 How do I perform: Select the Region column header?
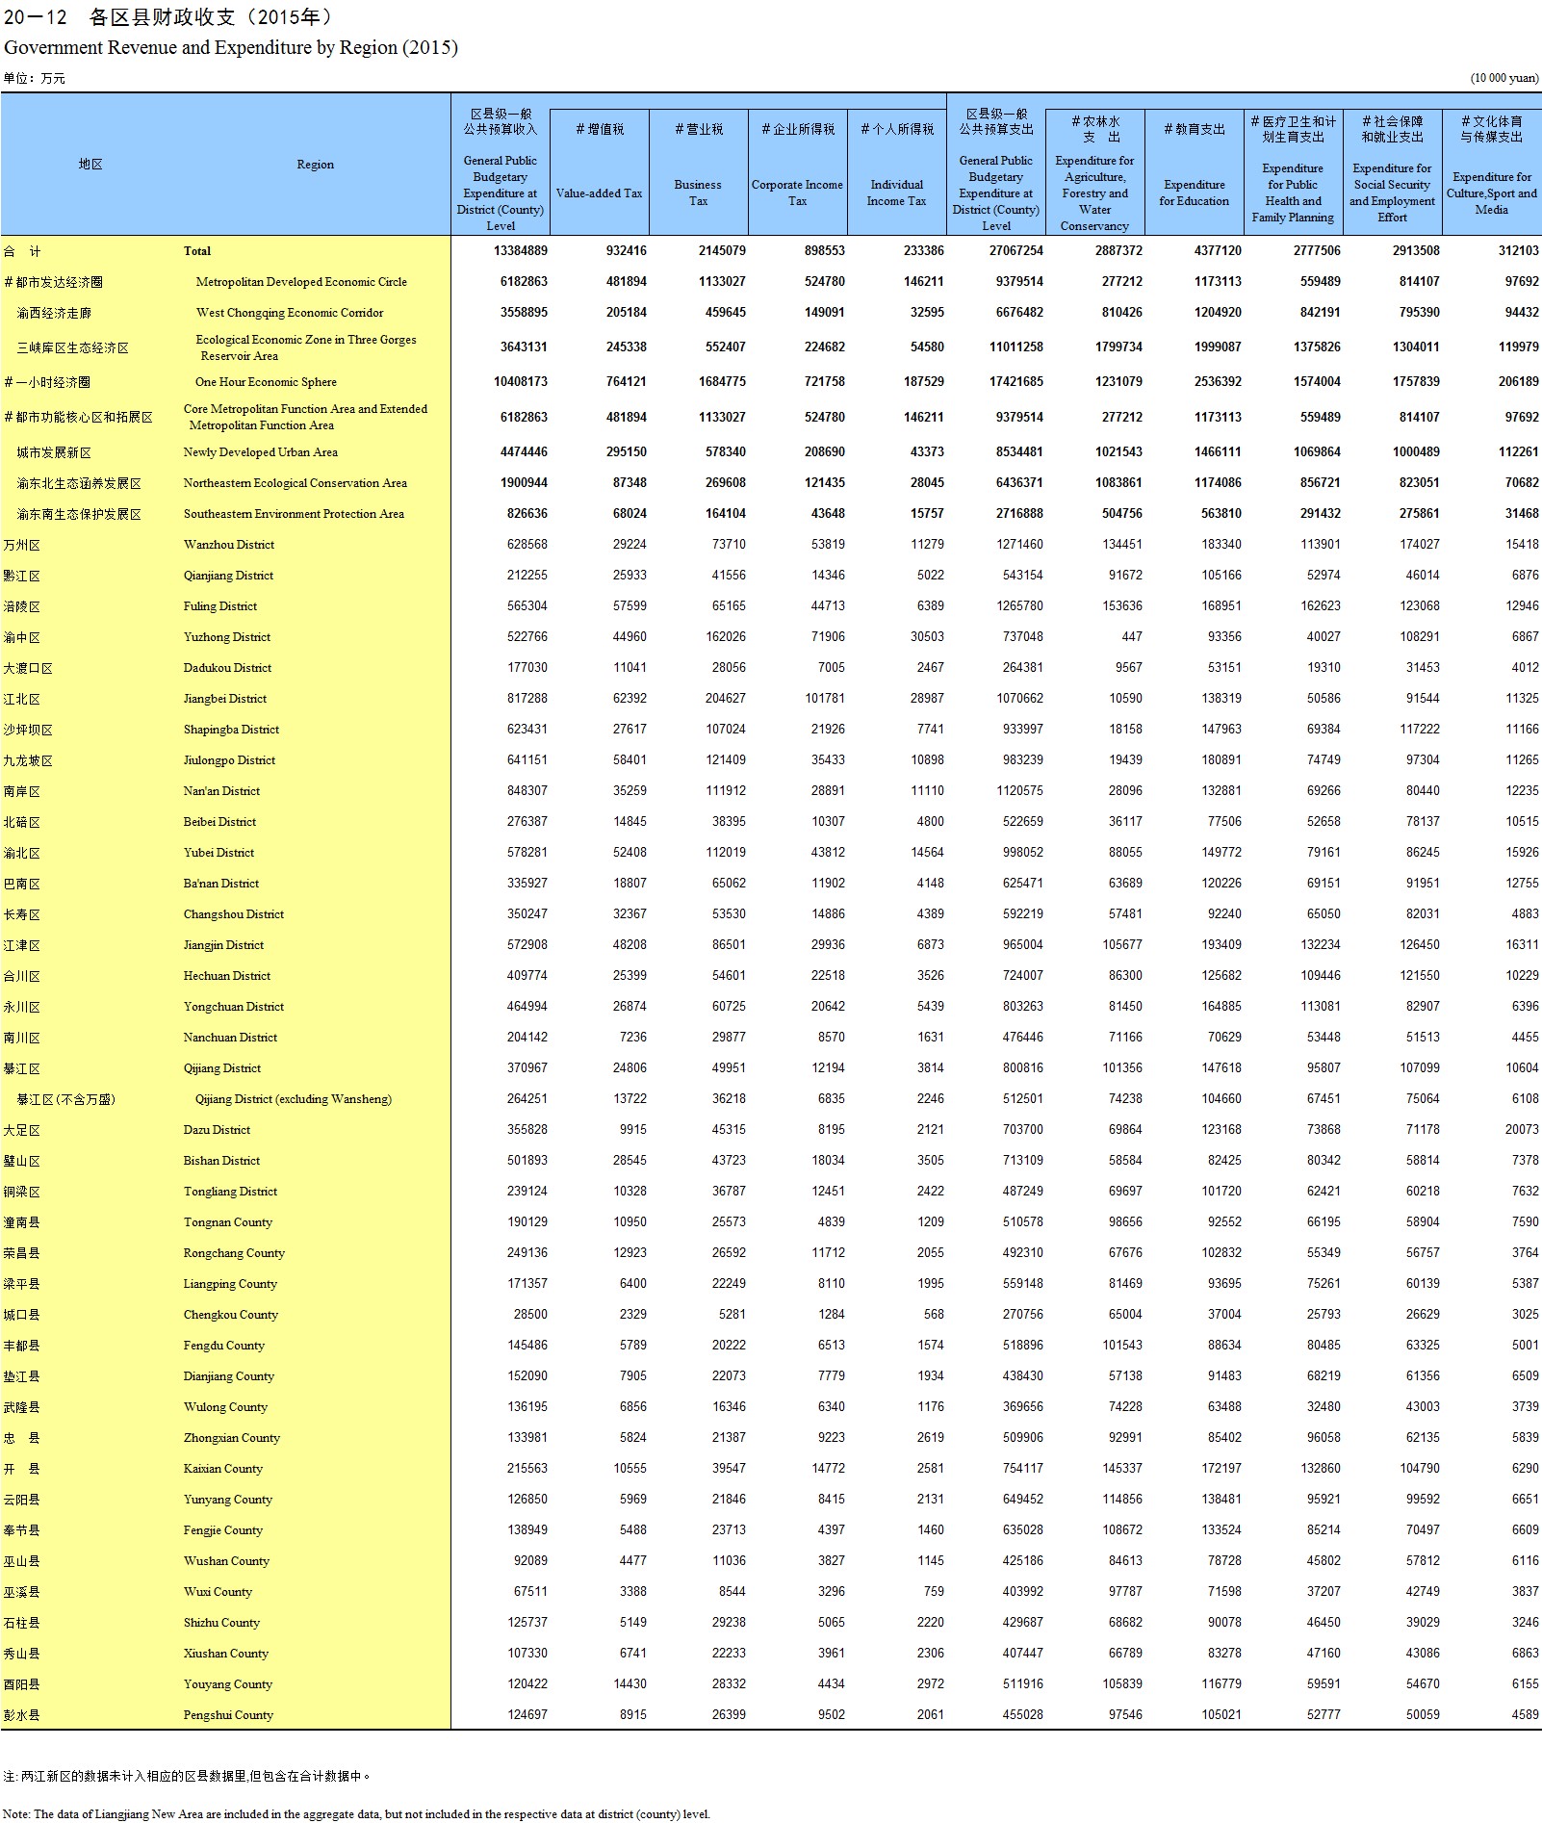click(315, 165)
